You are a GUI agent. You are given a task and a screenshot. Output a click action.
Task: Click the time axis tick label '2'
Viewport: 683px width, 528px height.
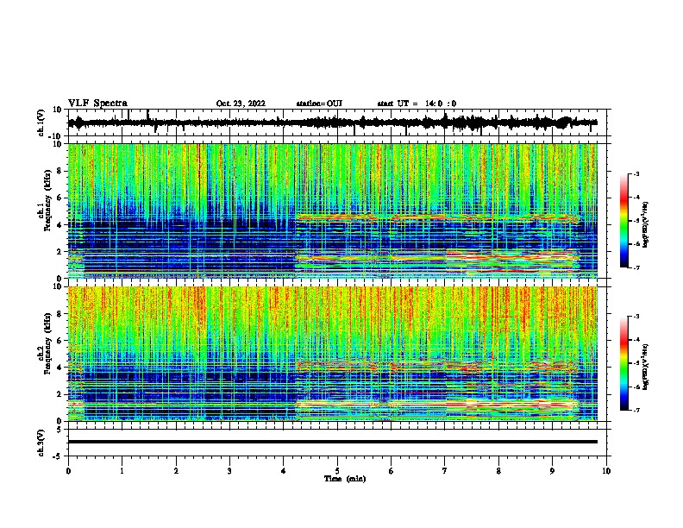click(x=176, y=471)
